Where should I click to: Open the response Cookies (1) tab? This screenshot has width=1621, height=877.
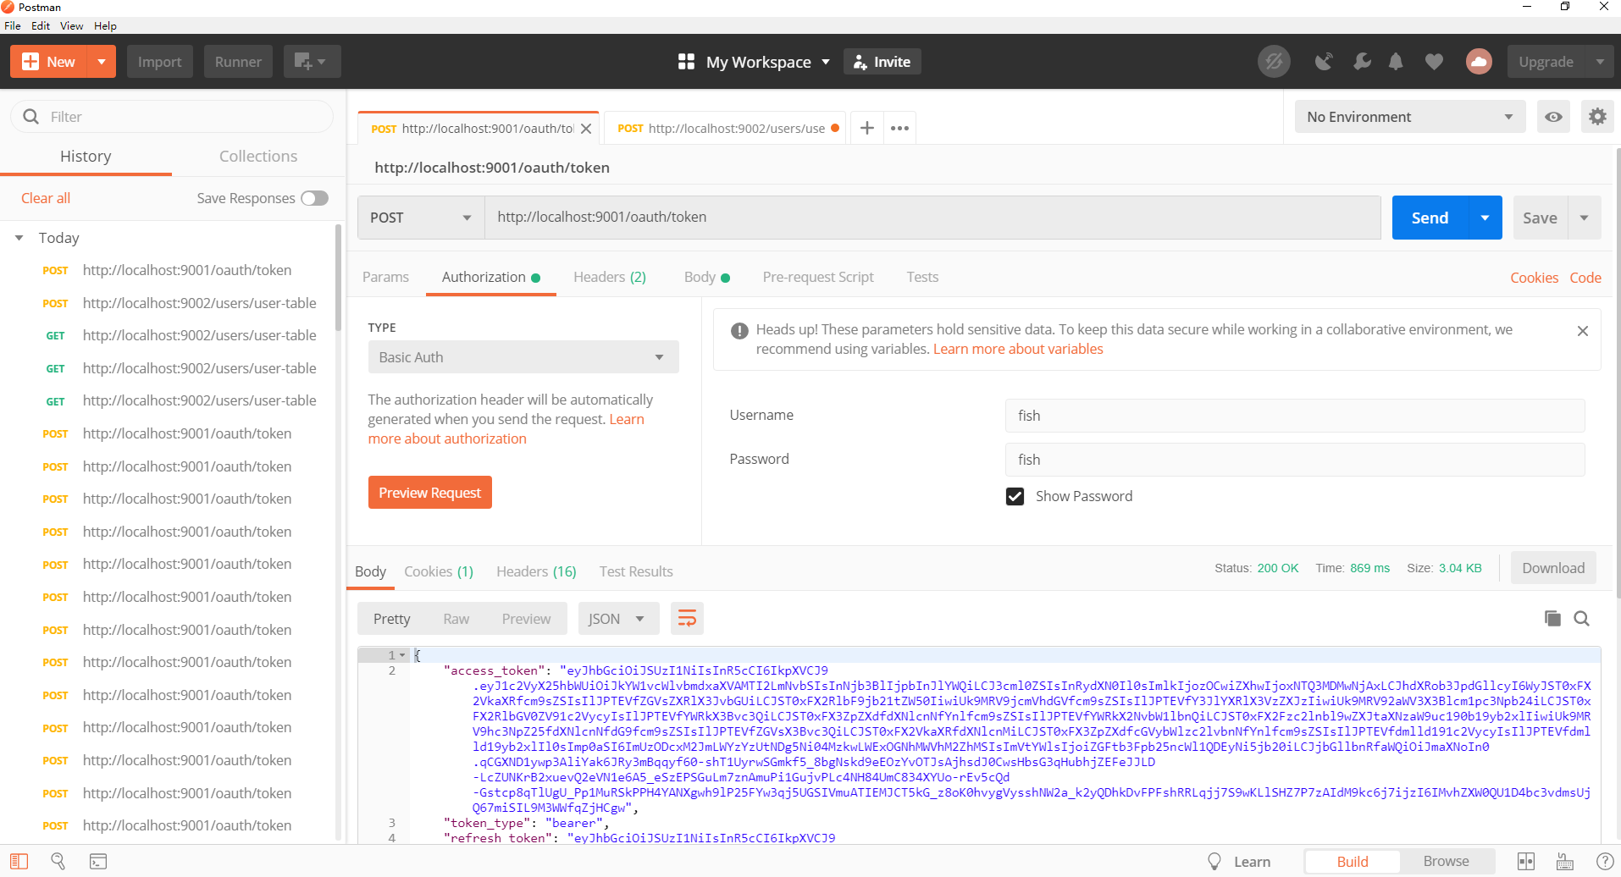pos(439,572)
